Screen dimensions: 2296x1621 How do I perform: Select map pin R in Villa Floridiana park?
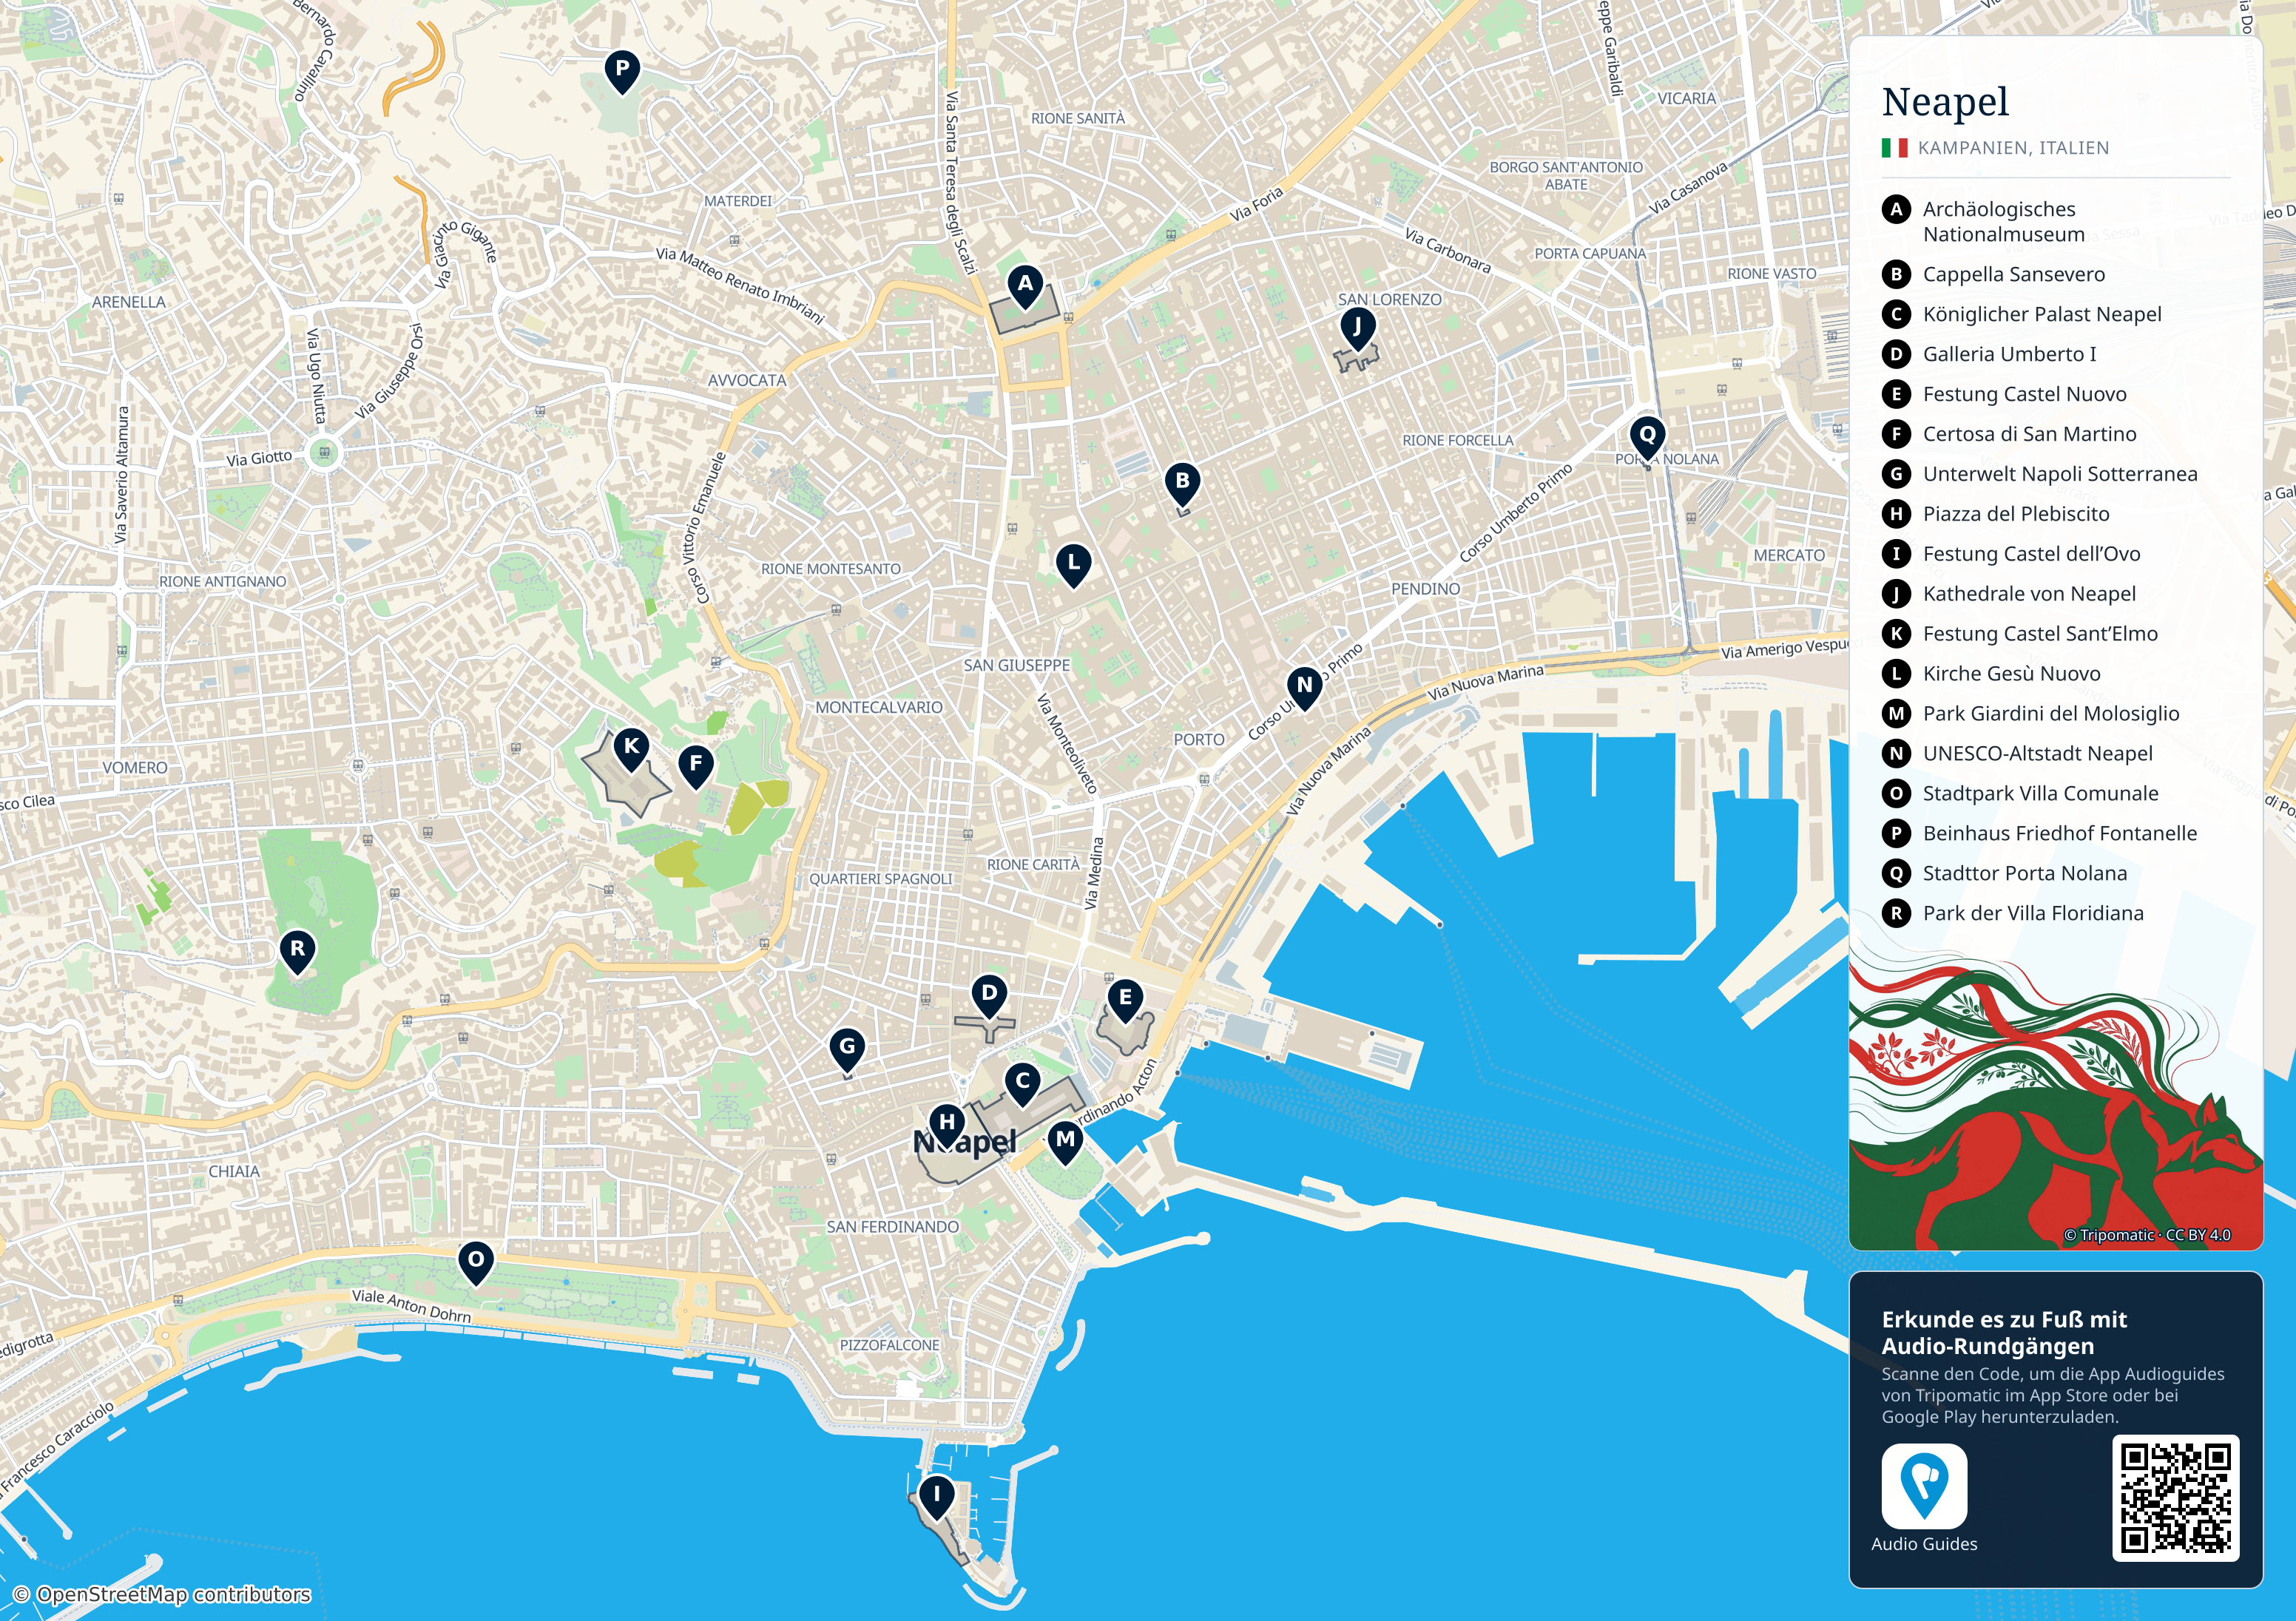[x=297, y=951]
